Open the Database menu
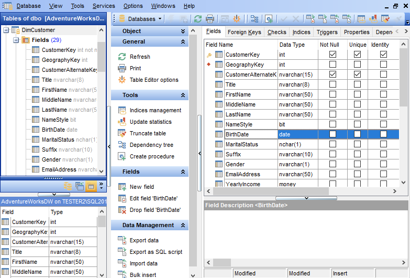This screenshot has width=410, height=278. (x=28, y=6)
